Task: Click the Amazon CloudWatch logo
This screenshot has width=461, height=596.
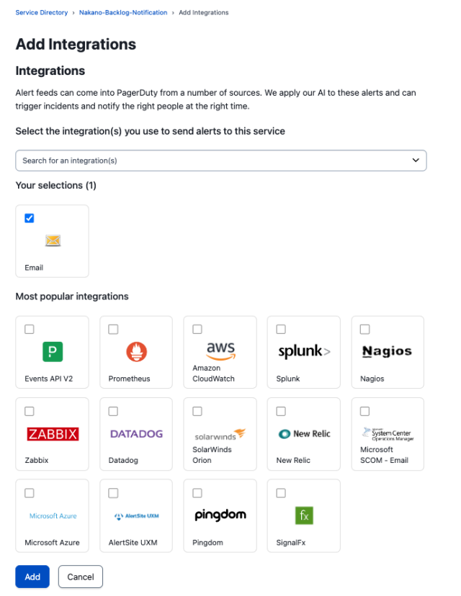Action: pos(220,348)
